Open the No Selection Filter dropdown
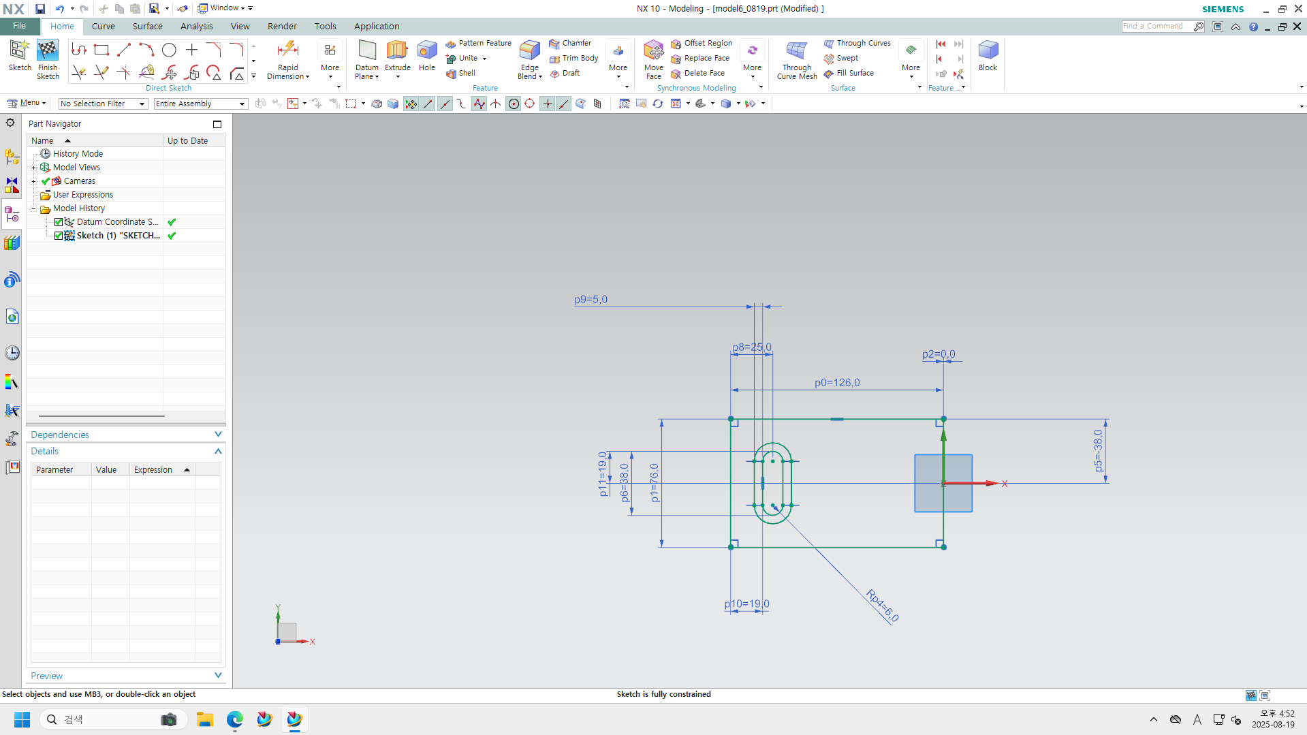 pos(103,104)
